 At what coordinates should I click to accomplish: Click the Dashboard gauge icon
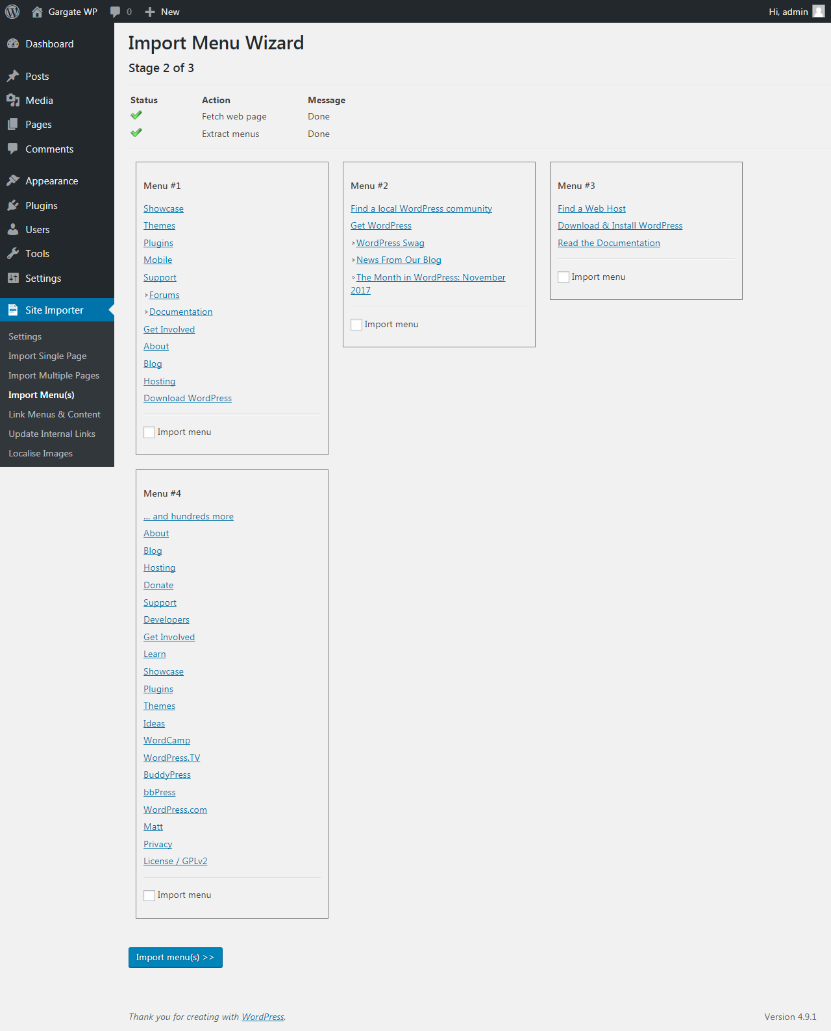click(13, 43)
